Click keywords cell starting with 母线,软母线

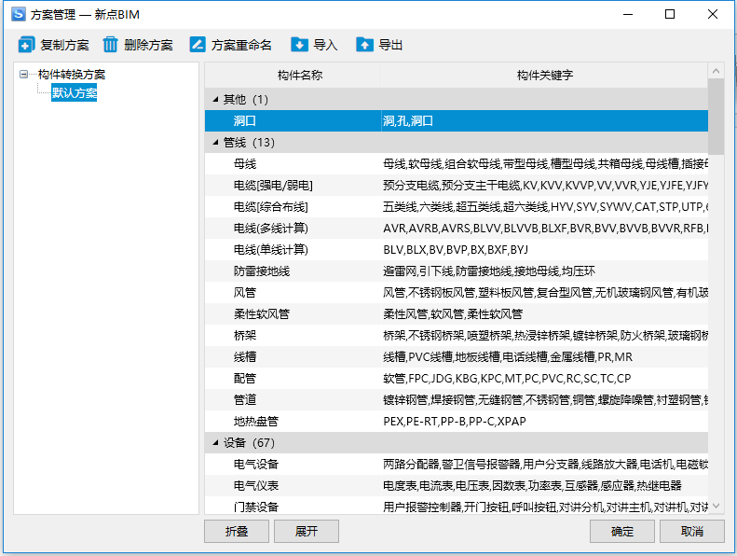545,164
